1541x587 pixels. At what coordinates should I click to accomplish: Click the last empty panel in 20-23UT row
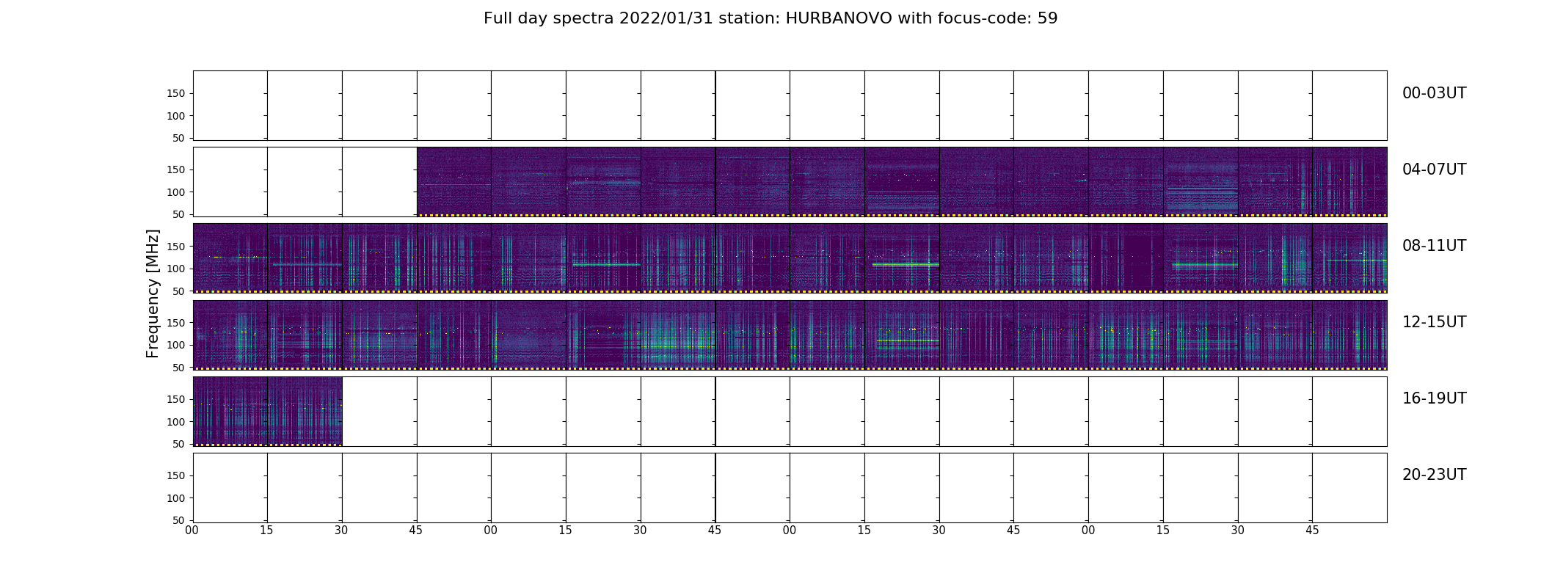[1349, 487]
